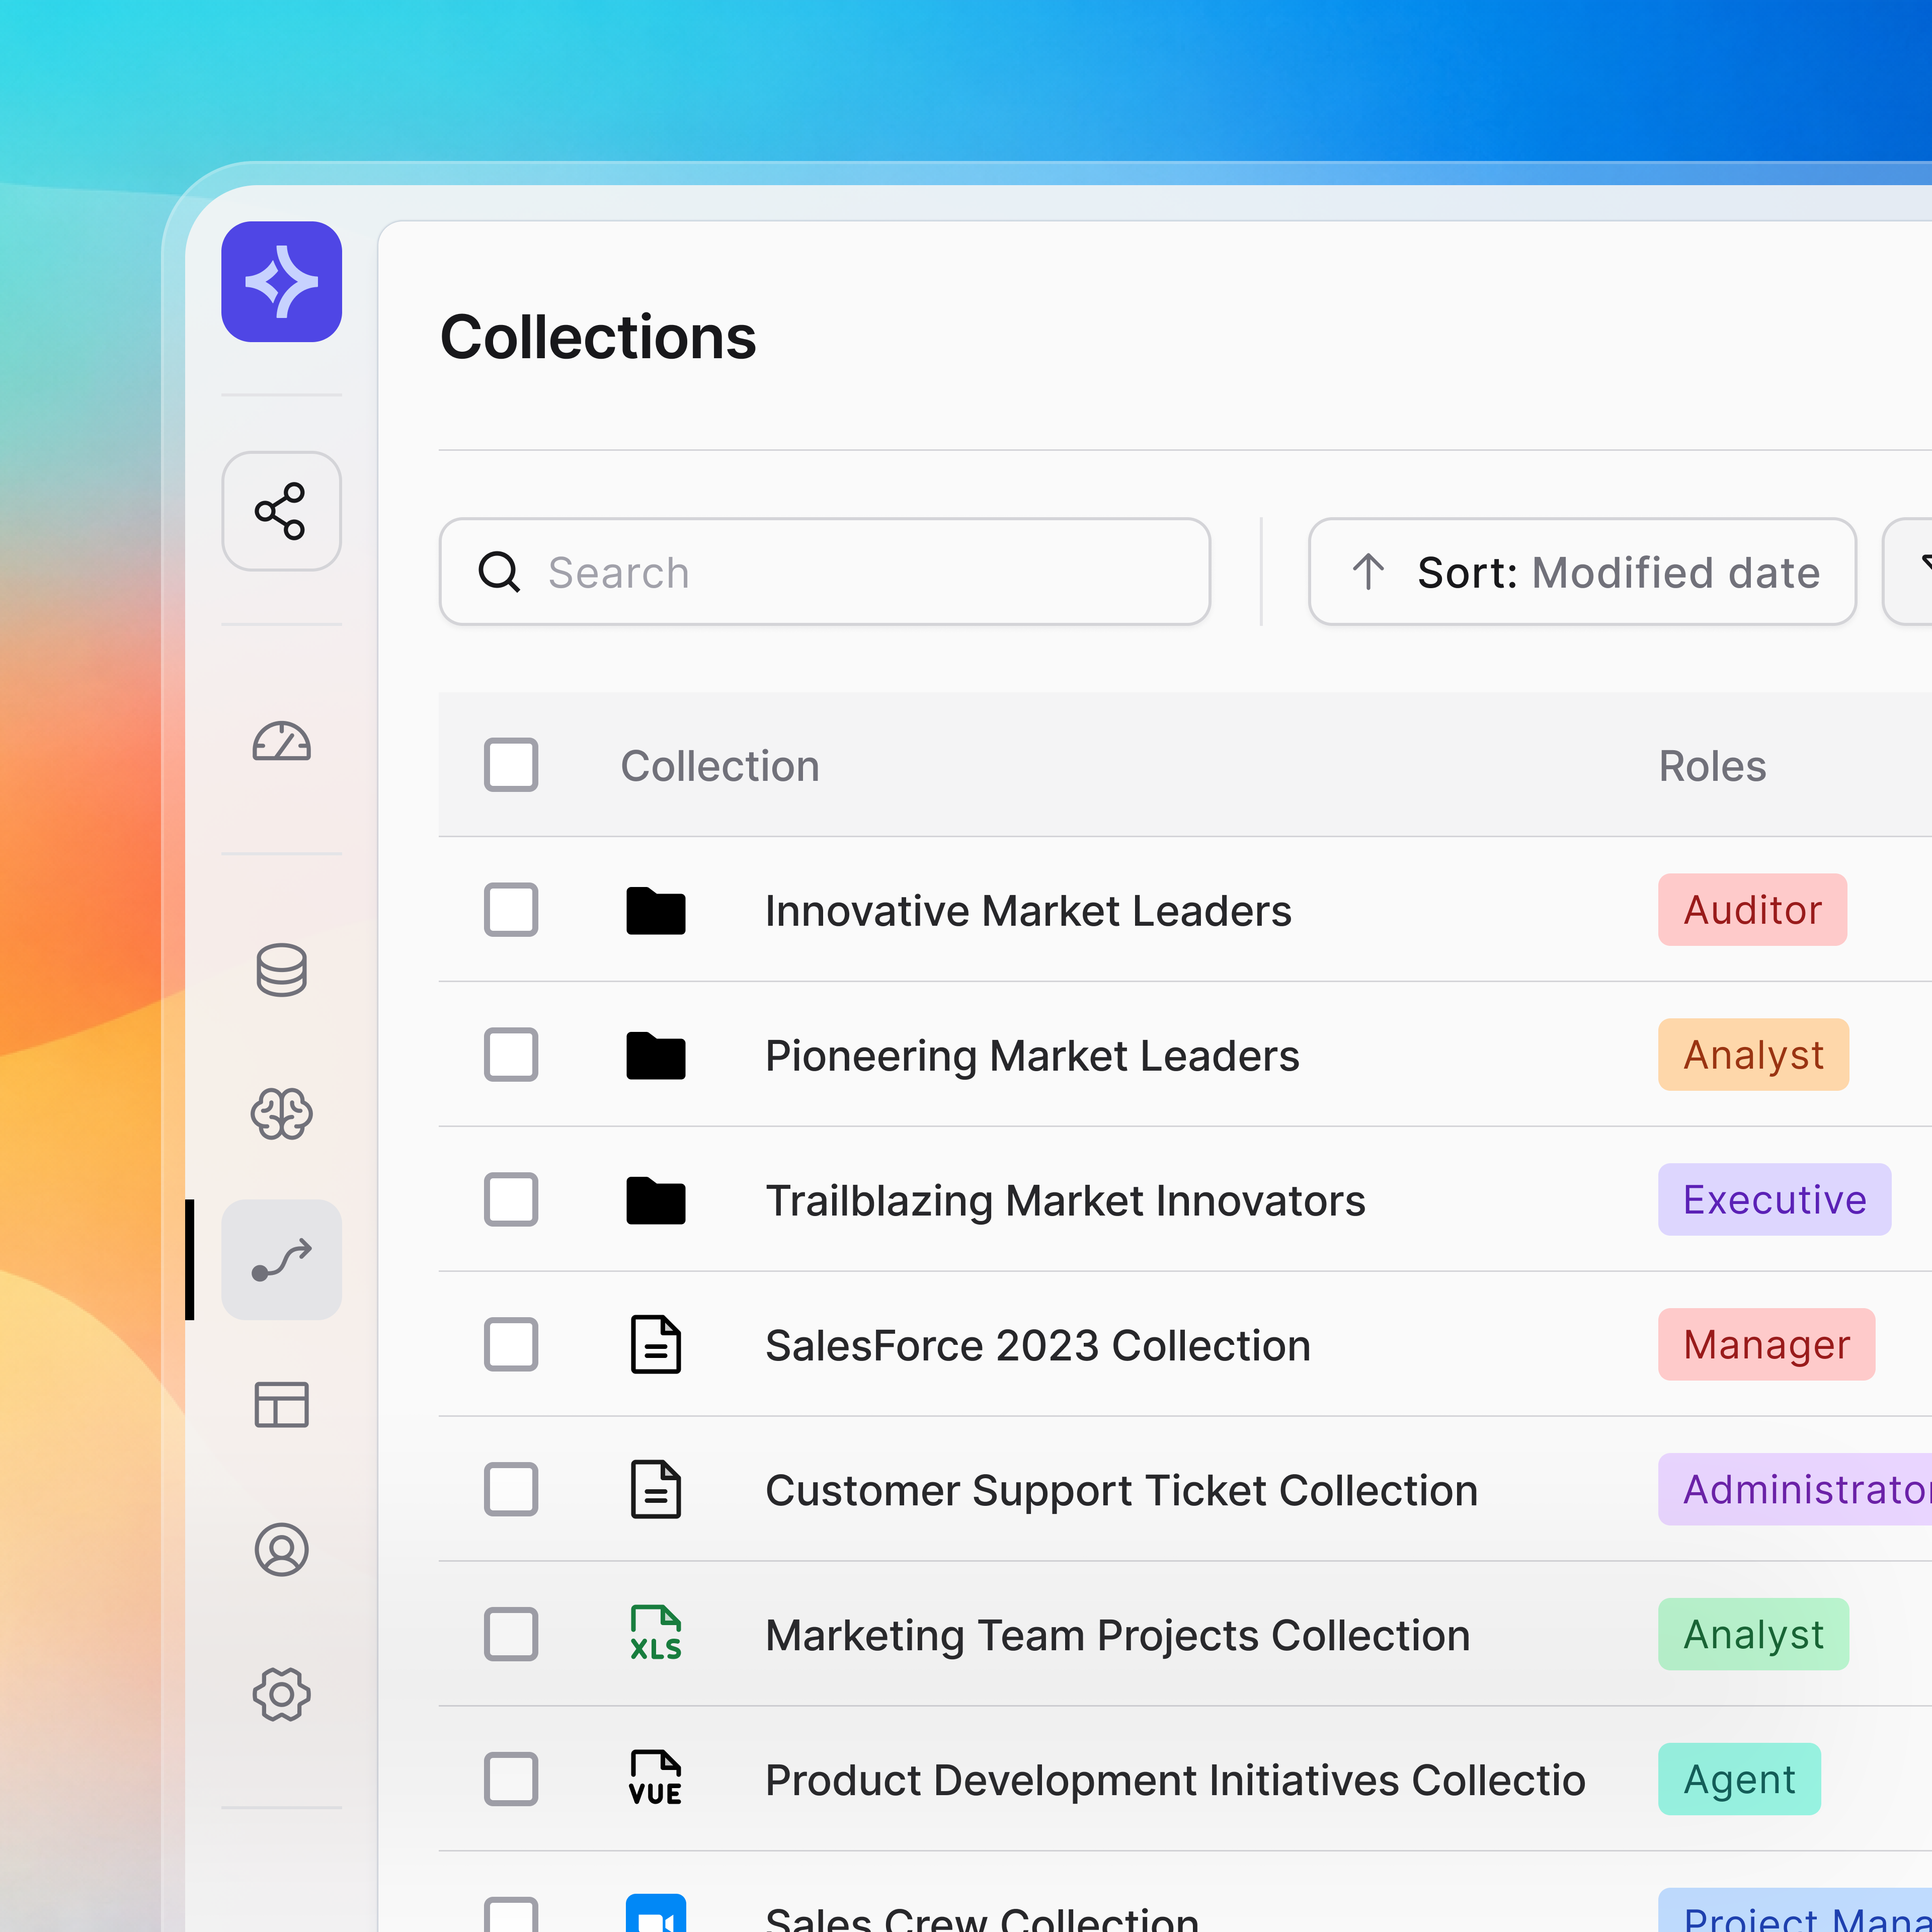This screenshot has height=1932, width=1932.
Task: Open the layout table sidebar icon
Action: (281, 1404)
